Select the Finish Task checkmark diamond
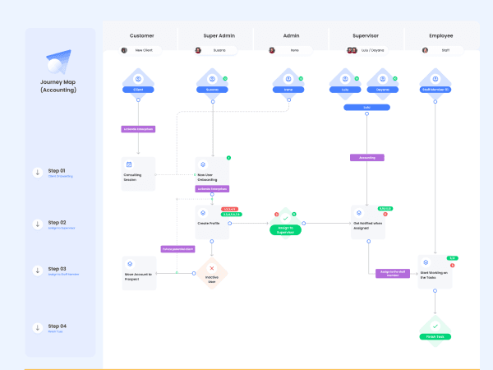This screenshot has width=493, height=370. (435, 331)
